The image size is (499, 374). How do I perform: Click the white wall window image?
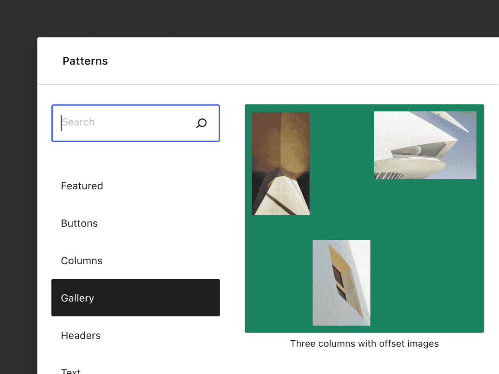click(x=341, y=282)
